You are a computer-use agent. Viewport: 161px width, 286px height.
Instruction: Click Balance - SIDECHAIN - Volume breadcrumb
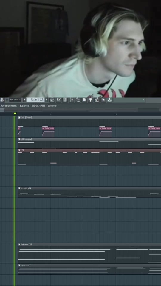point(38,106)
